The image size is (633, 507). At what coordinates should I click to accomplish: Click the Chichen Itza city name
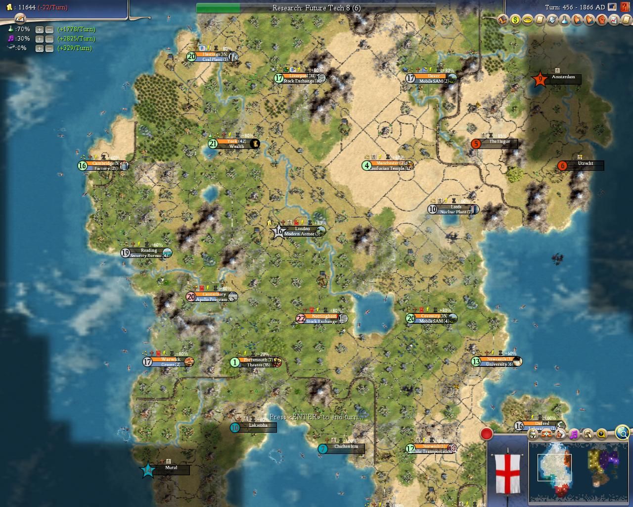click(x=346, y=447)
